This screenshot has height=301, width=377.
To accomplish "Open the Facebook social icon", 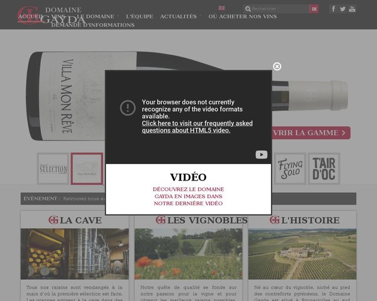I will (333, 9).
